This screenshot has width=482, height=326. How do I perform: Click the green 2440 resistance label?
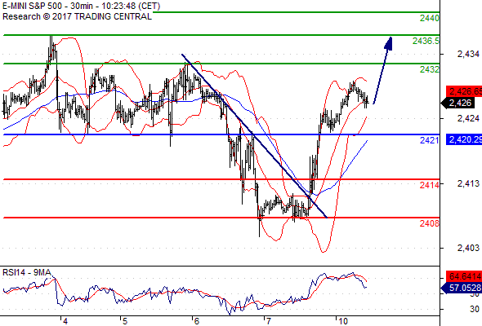tap(430, 18)
